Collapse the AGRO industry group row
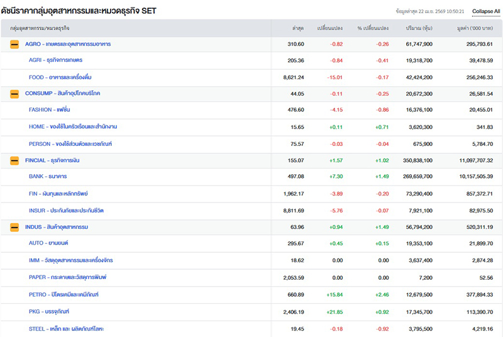This screenshot has width=503, height=337. click(x=14, y=44)
